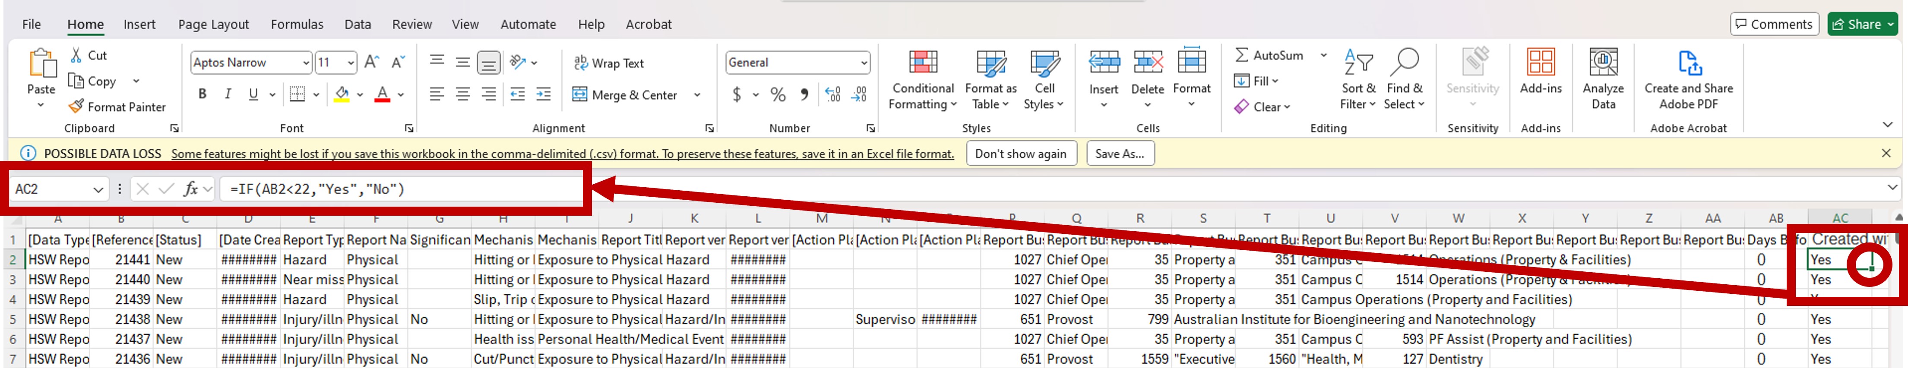Switch to the Acrobat tab
Viewport: 1908px width, 368px height.
tap(649, 25)
